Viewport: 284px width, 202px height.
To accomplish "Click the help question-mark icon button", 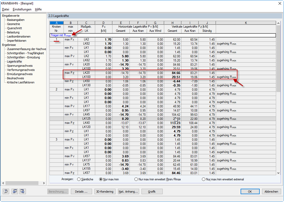I will pos(6,191).
